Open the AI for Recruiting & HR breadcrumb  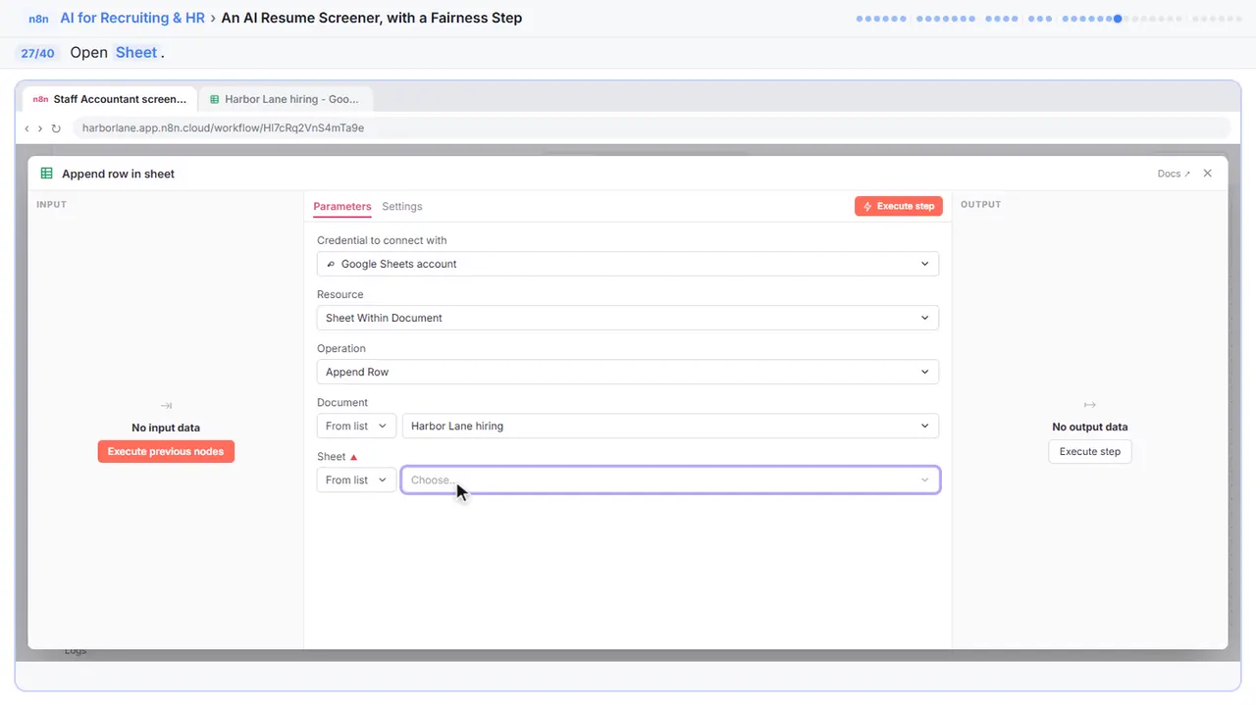[132, 18]
